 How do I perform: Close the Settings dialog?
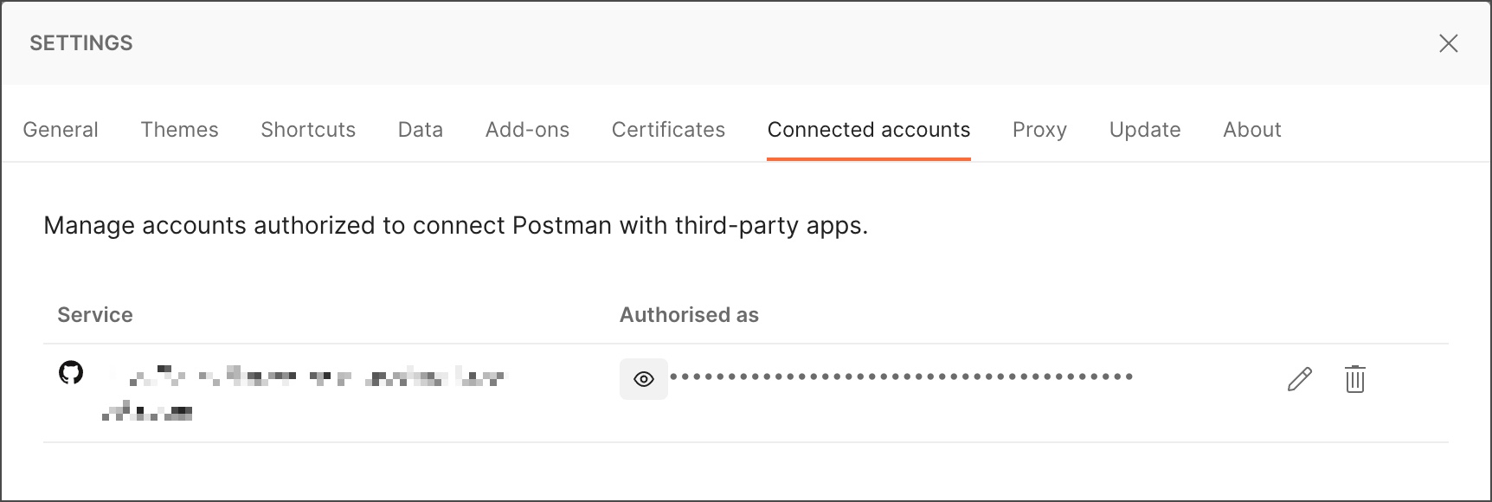[x=1448, y=43]
